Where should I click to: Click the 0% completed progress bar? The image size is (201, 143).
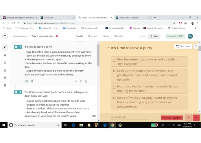click(x=130, y=119)
